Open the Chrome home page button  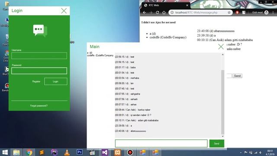(x=164, y=13)
